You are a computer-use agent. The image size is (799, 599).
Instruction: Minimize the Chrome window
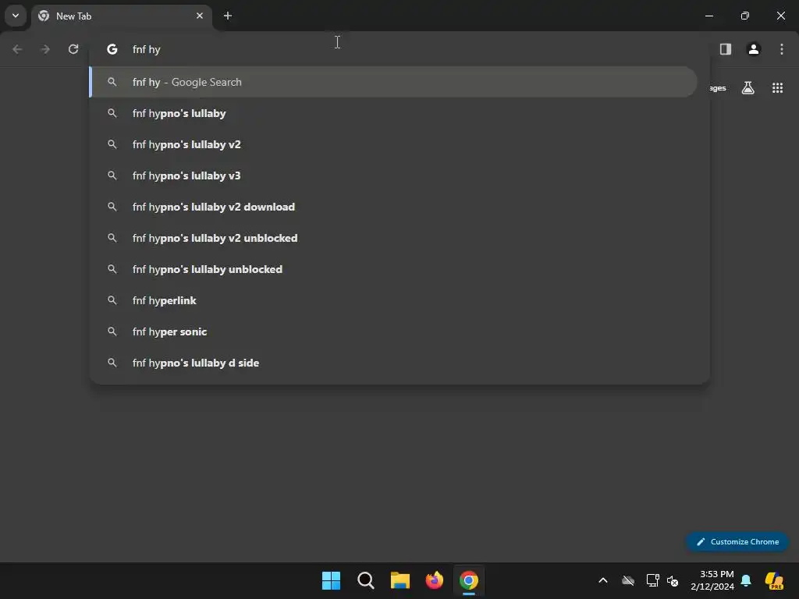click(x=708, y=16)
